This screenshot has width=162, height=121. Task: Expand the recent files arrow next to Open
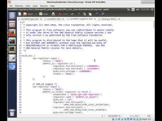click(x=36, y=14)
